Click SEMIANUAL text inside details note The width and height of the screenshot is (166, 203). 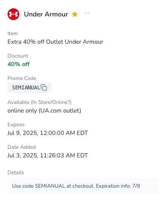[x=50, y=186]
